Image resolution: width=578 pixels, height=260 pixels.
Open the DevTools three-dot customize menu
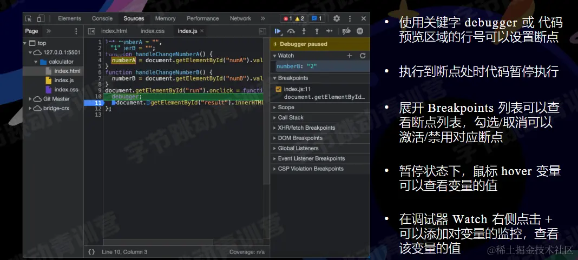(350, 18)
